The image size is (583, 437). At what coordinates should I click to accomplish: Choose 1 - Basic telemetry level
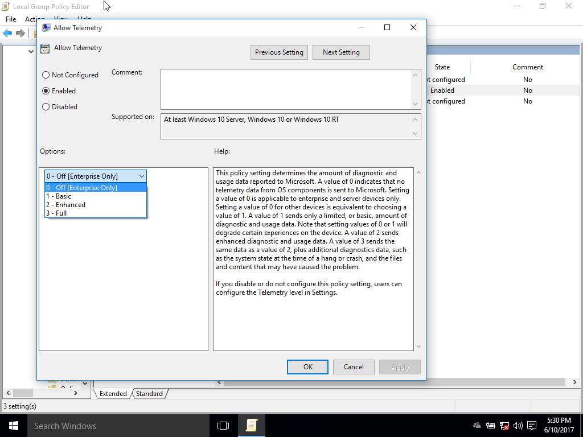click(x=96, y=196)
